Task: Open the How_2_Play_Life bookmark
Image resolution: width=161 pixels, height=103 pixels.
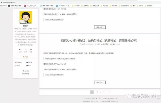Action: click(31, 6)
